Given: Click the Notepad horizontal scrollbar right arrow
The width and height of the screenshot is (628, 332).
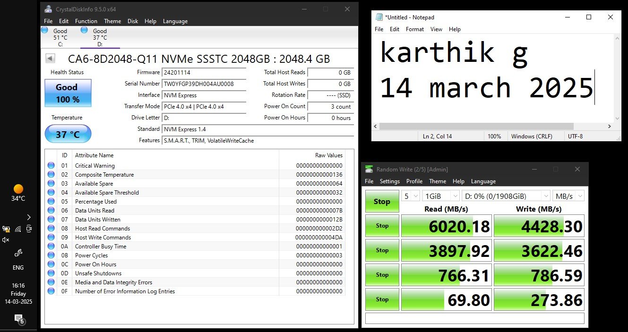Looking at the screenshot, I should [609, 127].
